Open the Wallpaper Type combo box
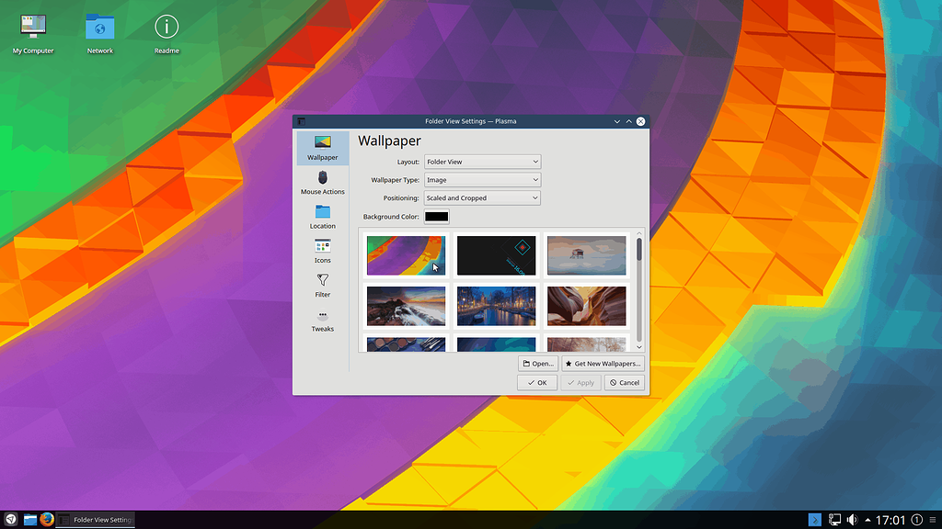This screenshot has width=942, height=529. [x=482, y=180]
